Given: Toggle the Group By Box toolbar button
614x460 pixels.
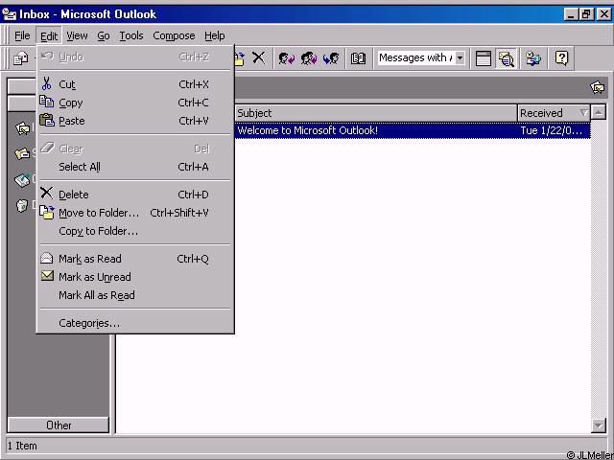Looking at the screenshot, I should point(484,58).
